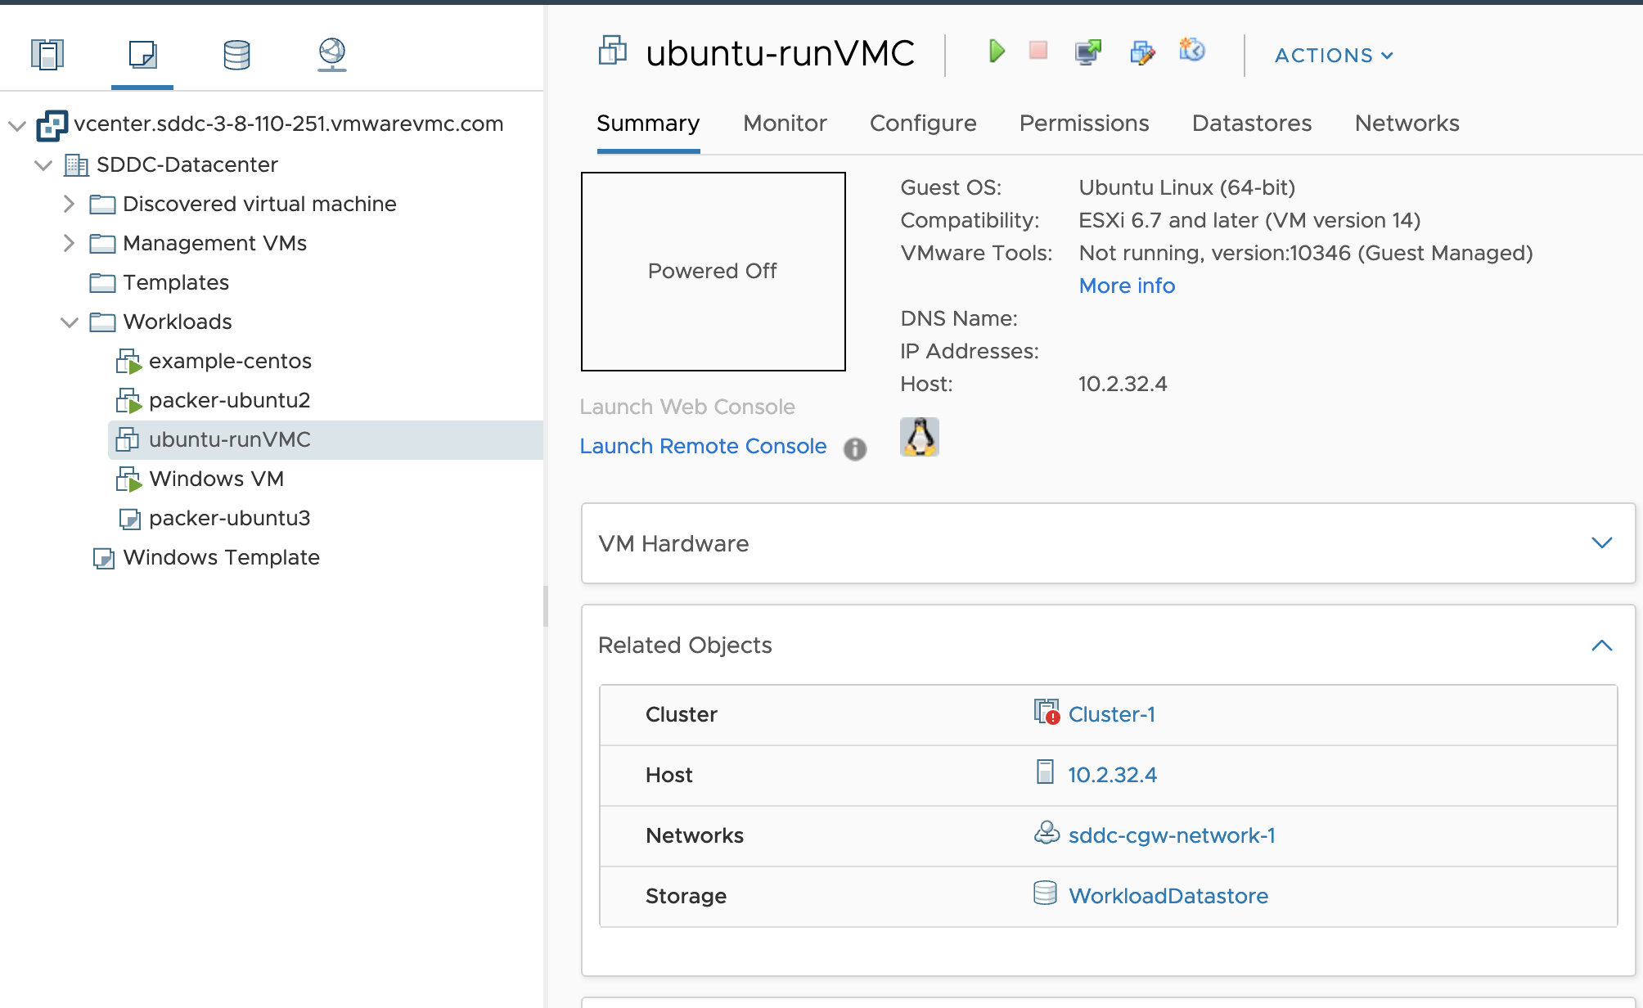Image resolution: width=1643 pixels, height=1008 pixels.
Task: Click Launch Remote Console link
Action: [703, 447]
